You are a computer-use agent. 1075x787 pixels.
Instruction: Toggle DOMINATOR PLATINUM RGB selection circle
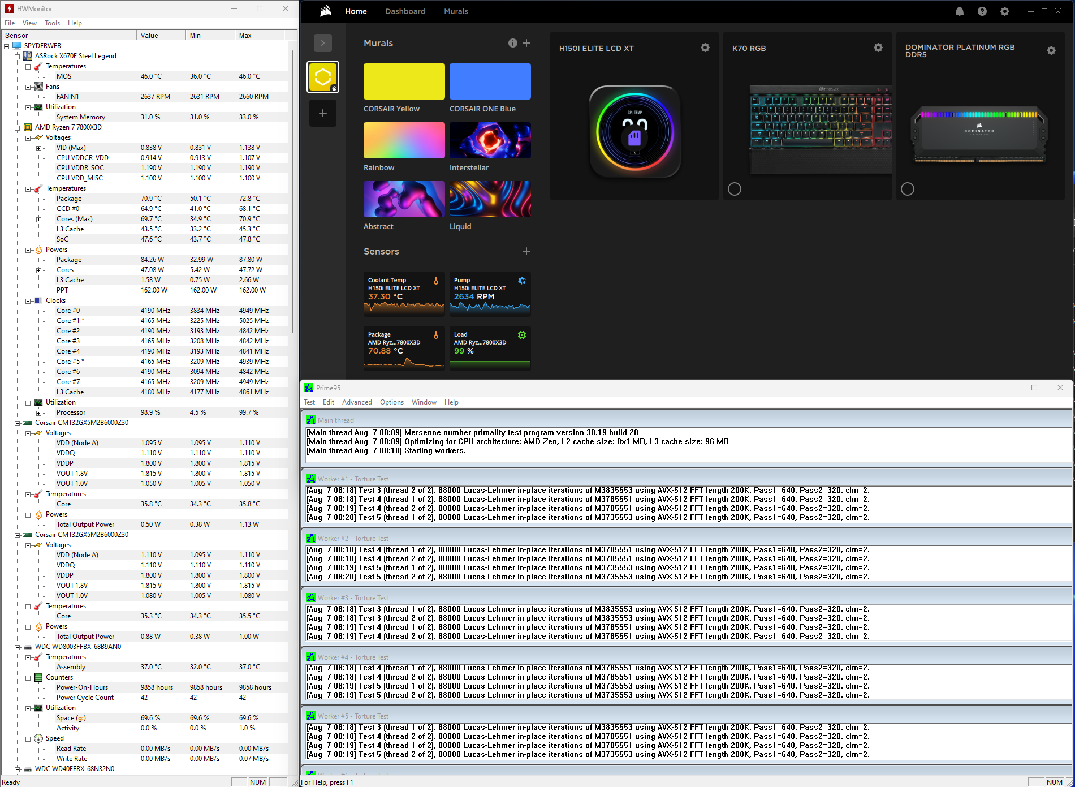[x=908, y=189]
